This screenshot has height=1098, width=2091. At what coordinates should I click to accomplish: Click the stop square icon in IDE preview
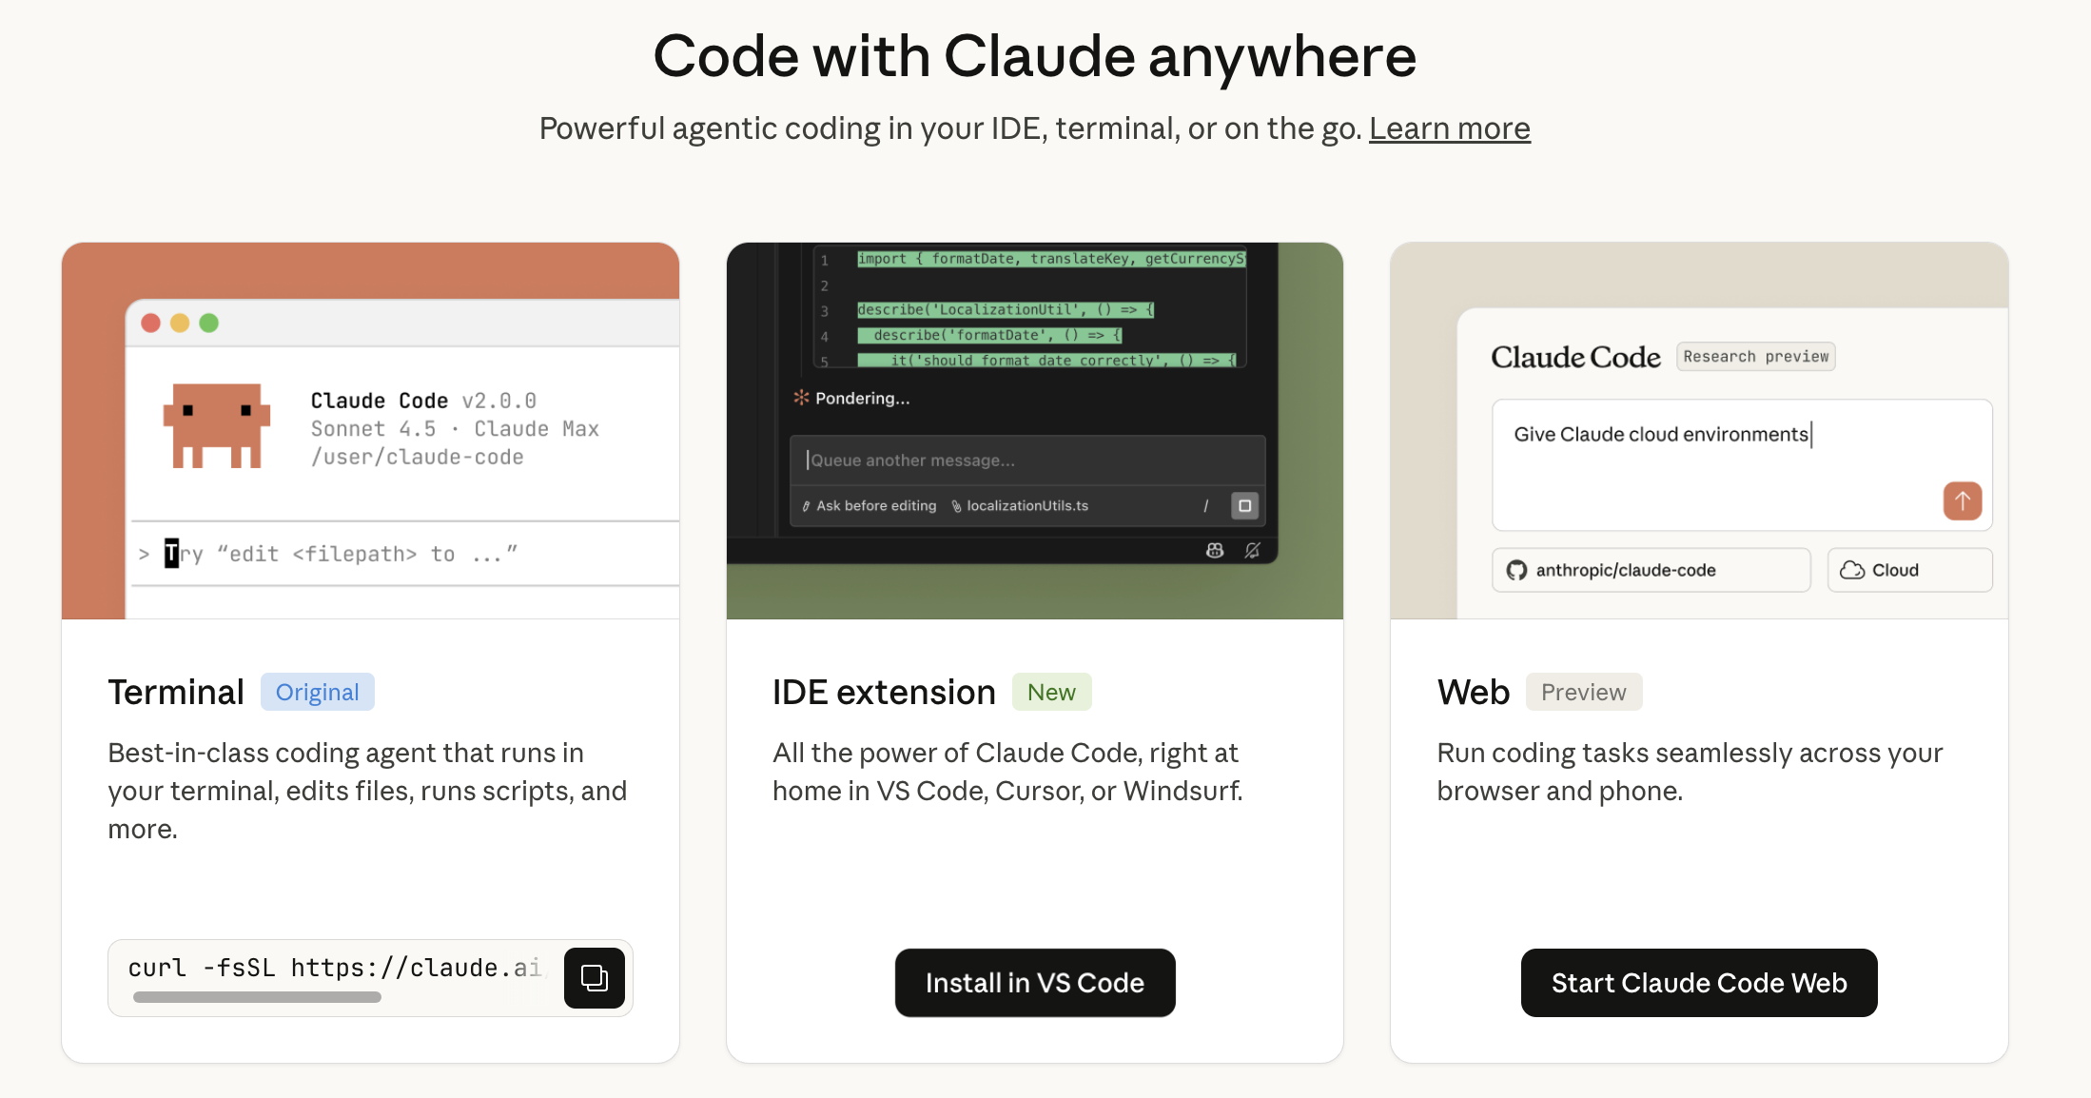tap(1244, 505)
